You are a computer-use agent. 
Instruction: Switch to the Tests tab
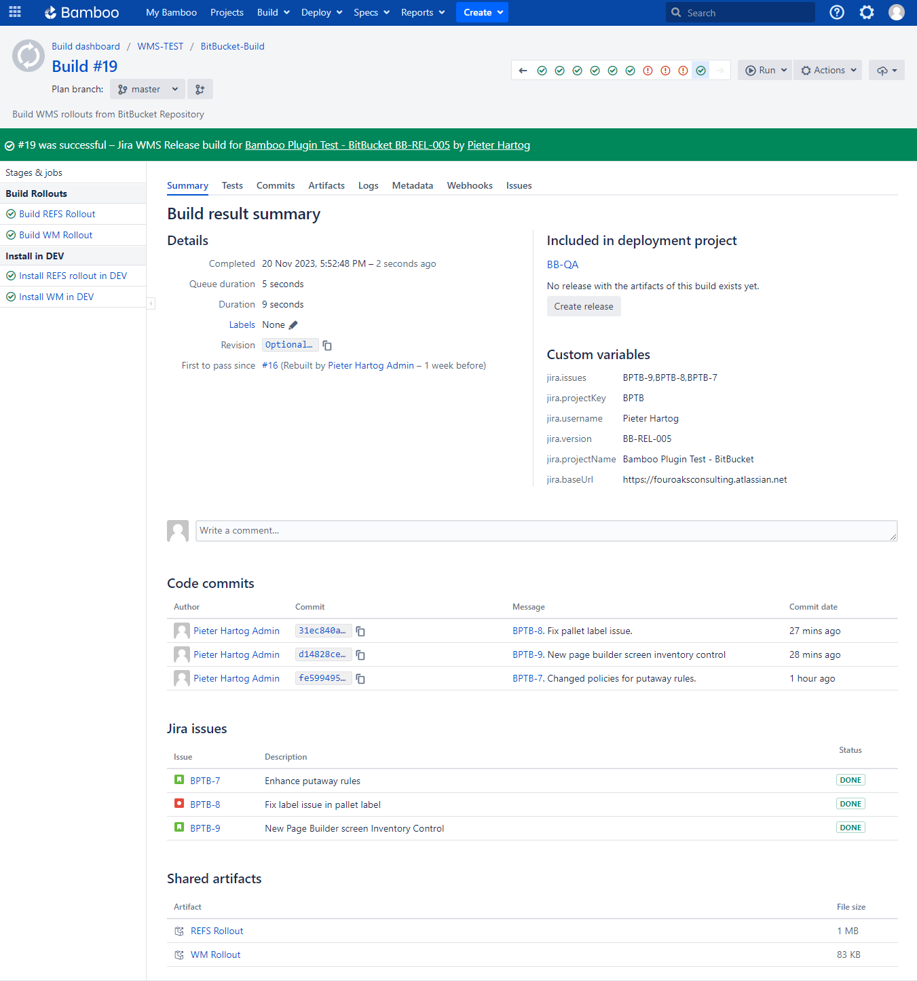coord(232,185)
